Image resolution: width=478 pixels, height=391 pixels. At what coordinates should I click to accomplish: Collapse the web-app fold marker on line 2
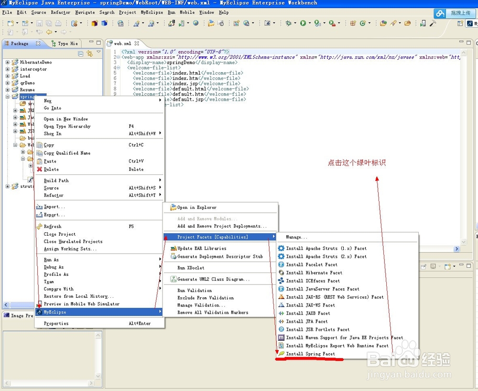(x=118, y=57)
